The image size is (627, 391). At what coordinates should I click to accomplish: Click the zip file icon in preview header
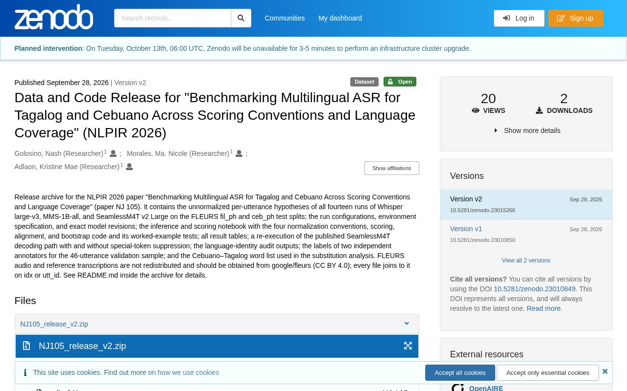coord(26,346)
